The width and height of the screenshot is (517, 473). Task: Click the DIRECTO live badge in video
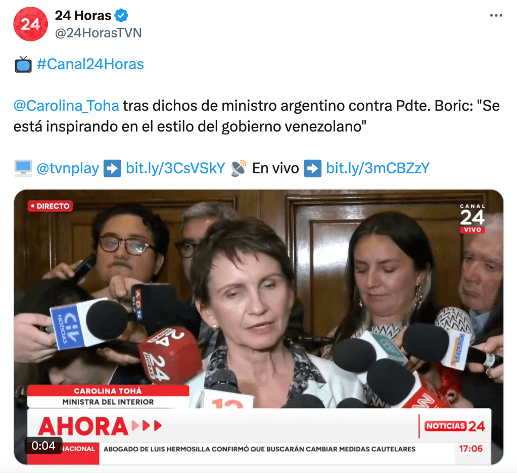click(51, 206)
